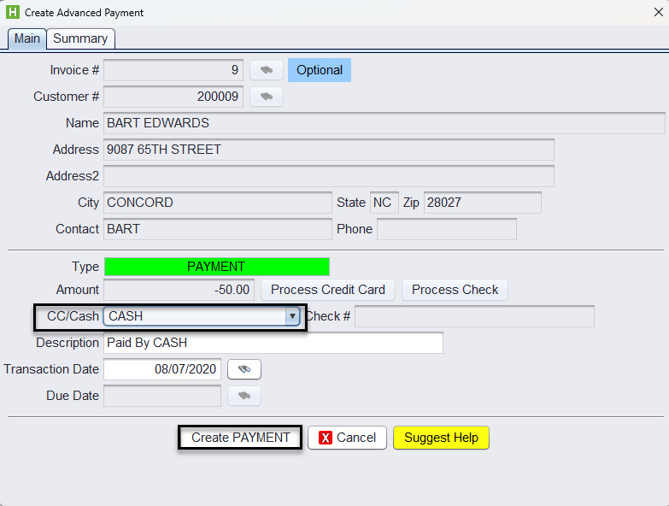Select the Main tab
Image resolution: width=669 pixels, height=506 pixels.
26,38
